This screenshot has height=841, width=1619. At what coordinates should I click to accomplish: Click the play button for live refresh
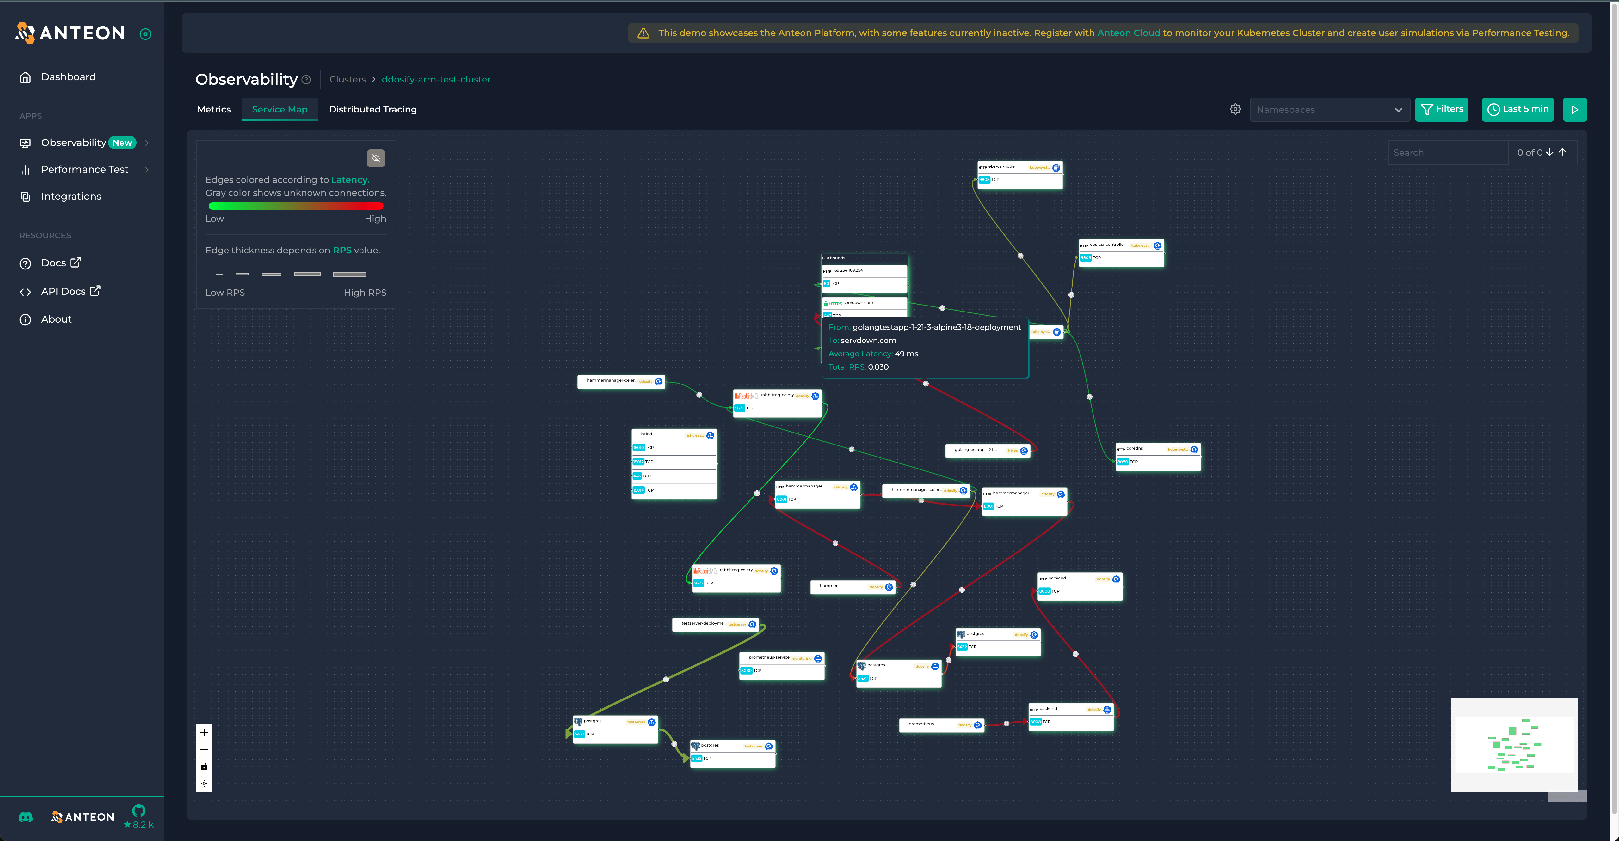(1574, 109)
